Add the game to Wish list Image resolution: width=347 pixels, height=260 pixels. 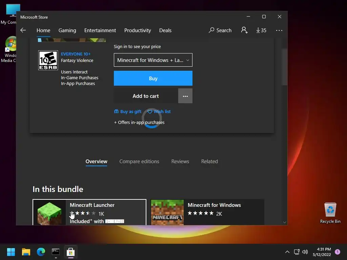click(159, 112)
